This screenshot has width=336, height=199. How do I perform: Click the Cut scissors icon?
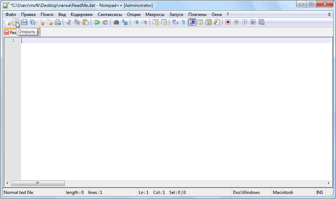pyautogui.click(x=68, y=23)
